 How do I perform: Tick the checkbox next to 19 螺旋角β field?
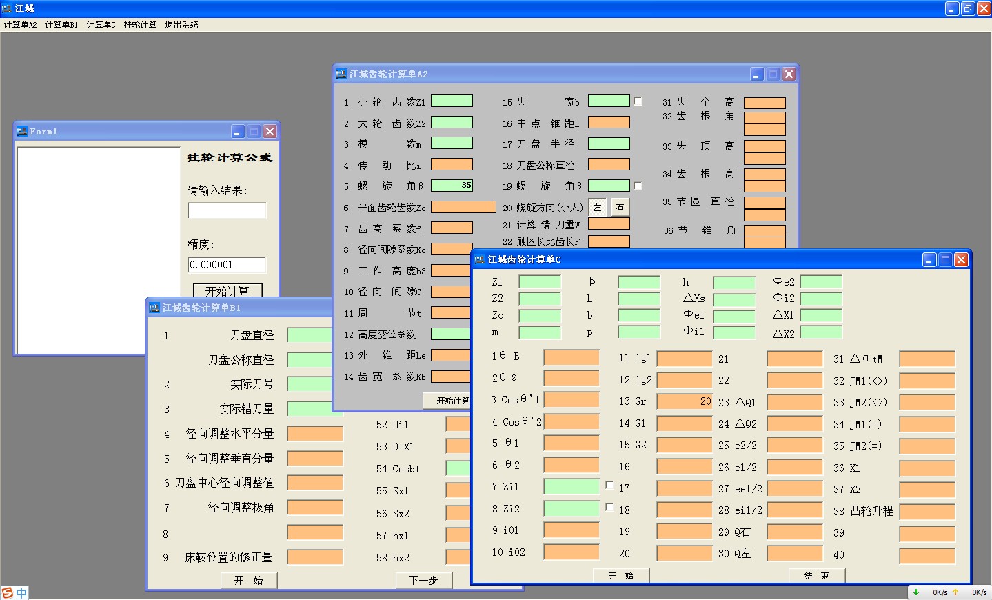click(x=638, y=186)
